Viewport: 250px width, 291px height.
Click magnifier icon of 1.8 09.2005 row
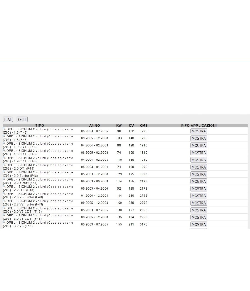pyautogui.click(x=4, y=136)
